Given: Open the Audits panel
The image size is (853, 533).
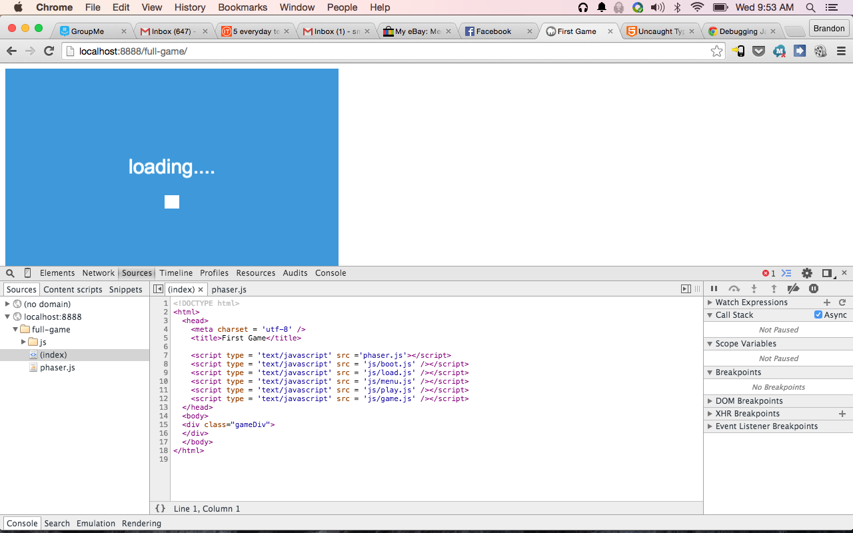Looking at the screenshot, I should click(x=295, y=273).
